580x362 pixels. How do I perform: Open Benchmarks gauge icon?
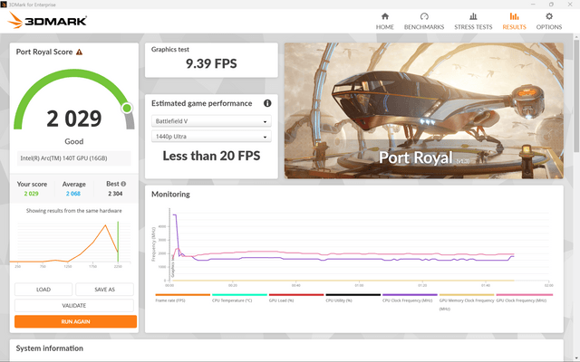(x=424, y=16)
